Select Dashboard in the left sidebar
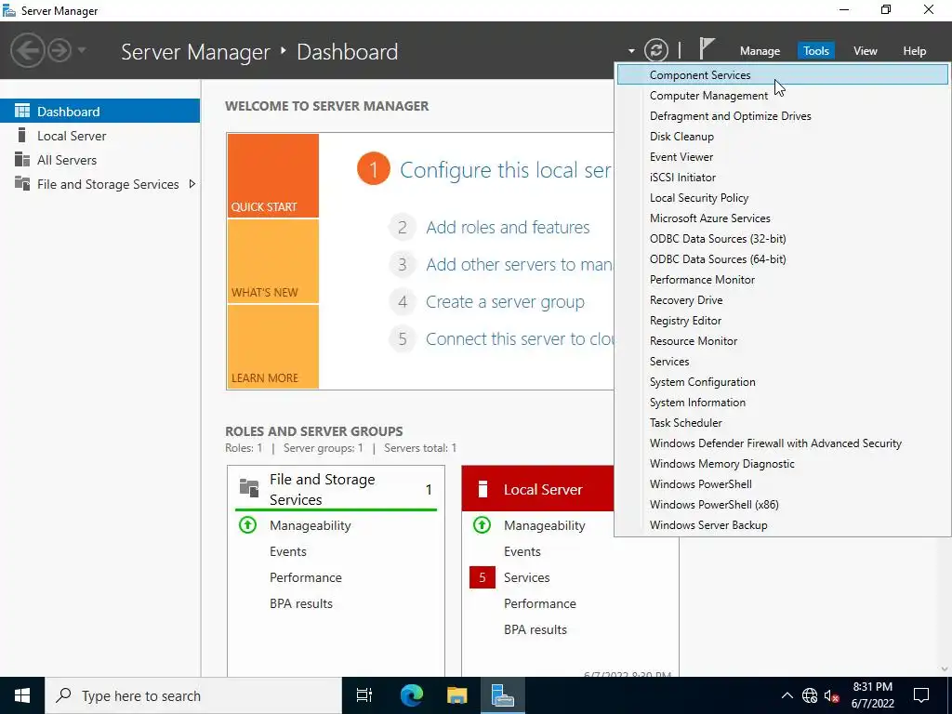Viewport: 952px width, 714px height. point(99,112)
